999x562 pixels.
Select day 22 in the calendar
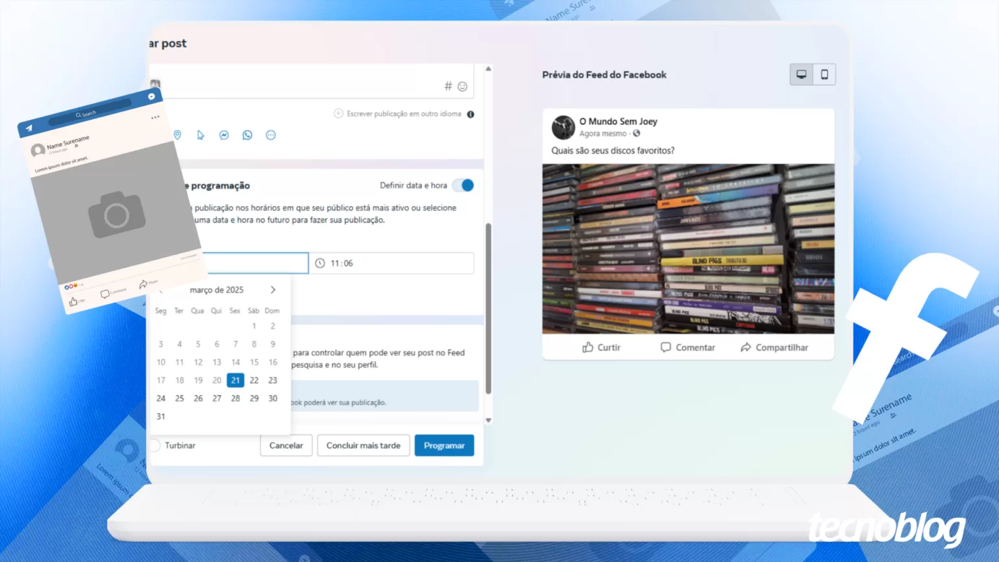[254, 380]
